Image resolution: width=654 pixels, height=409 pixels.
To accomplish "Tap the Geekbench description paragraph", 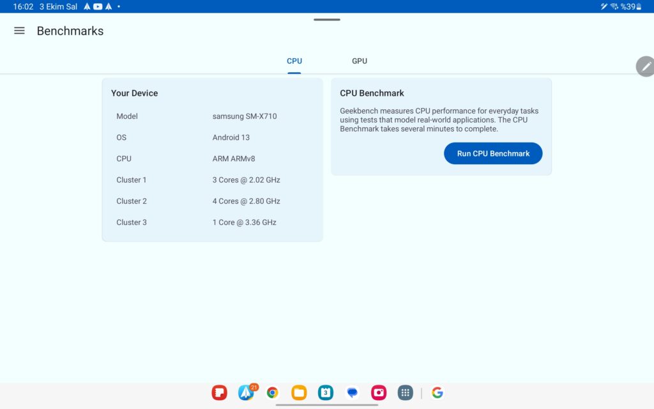I will [439, 120].
